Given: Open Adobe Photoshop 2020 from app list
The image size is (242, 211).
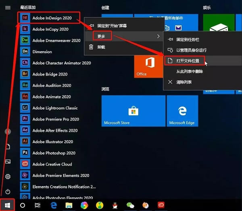Looking at the screenshot, I should (54, 153).
